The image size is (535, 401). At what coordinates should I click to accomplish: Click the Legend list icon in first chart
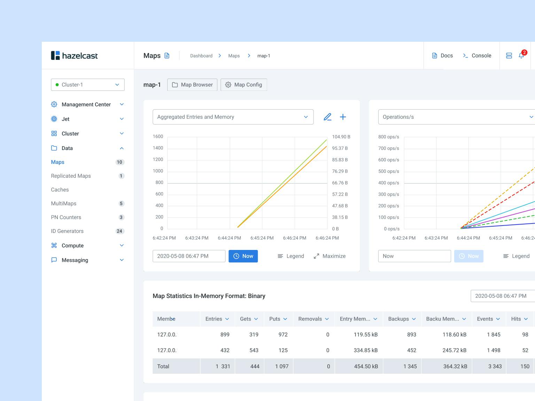click(280, 256)
